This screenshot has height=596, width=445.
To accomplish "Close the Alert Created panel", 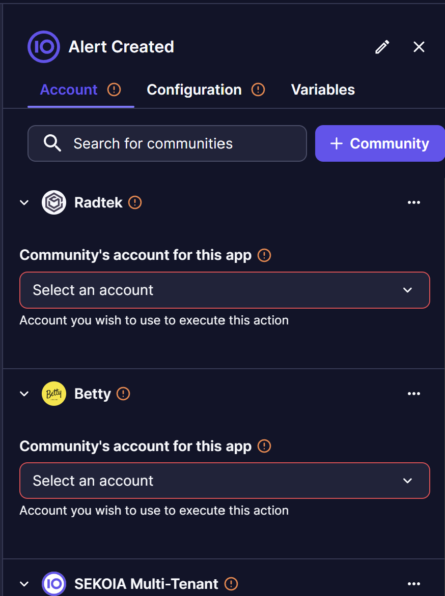I will (x=419, y=46).
